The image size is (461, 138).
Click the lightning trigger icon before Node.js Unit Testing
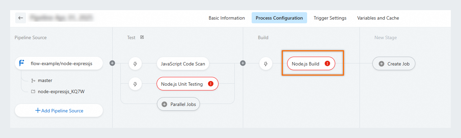click(135, 84)
